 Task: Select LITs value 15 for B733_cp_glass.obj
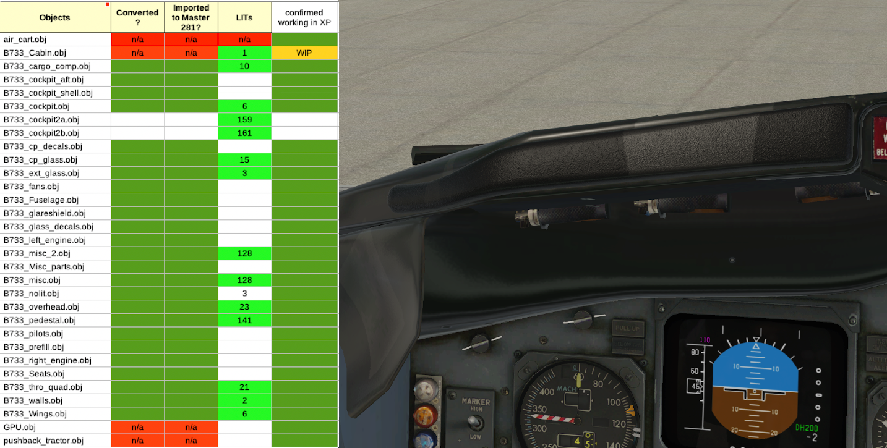pyautogui.click(x=244, y=160)
